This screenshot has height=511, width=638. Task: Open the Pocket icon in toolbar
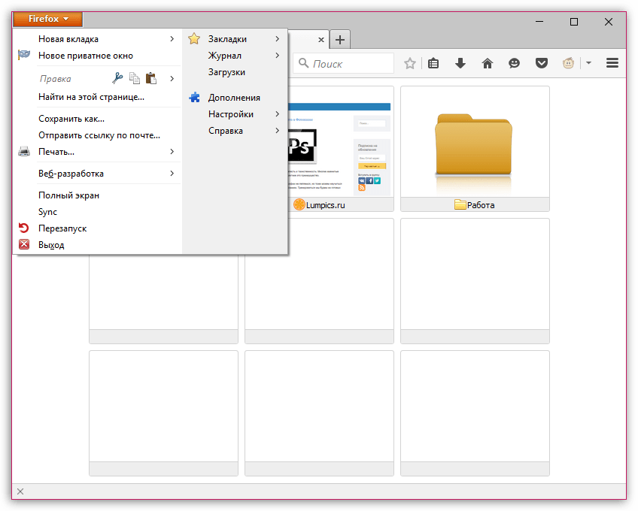541,64
